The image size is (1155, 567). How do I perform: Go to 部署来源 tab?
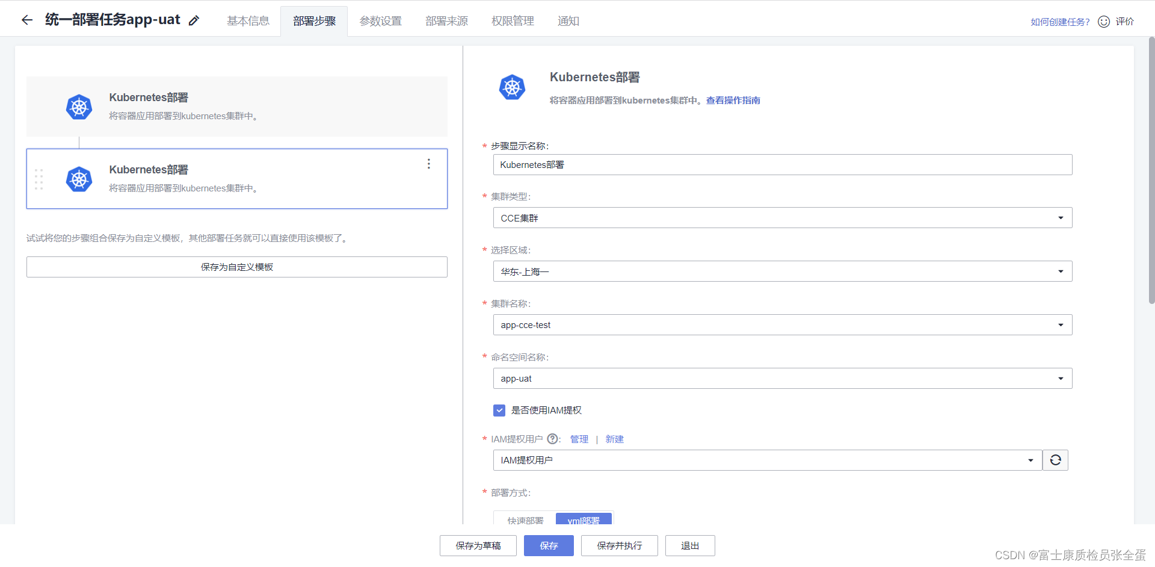pyautogui.click(x=446, y=21)
